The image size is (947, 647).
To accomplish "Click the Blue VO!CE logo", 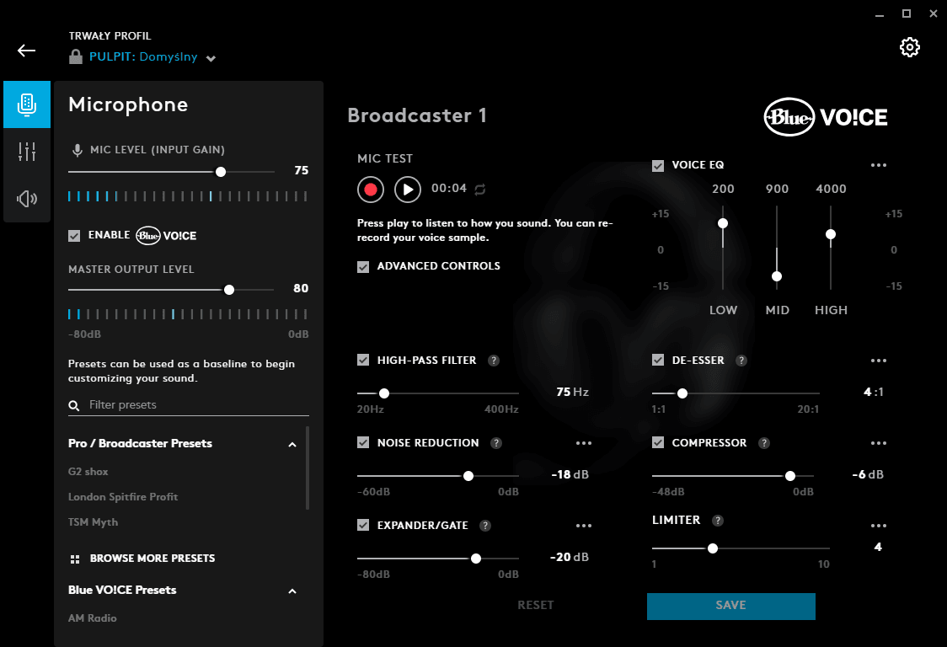I will click(x=826, y=117).
